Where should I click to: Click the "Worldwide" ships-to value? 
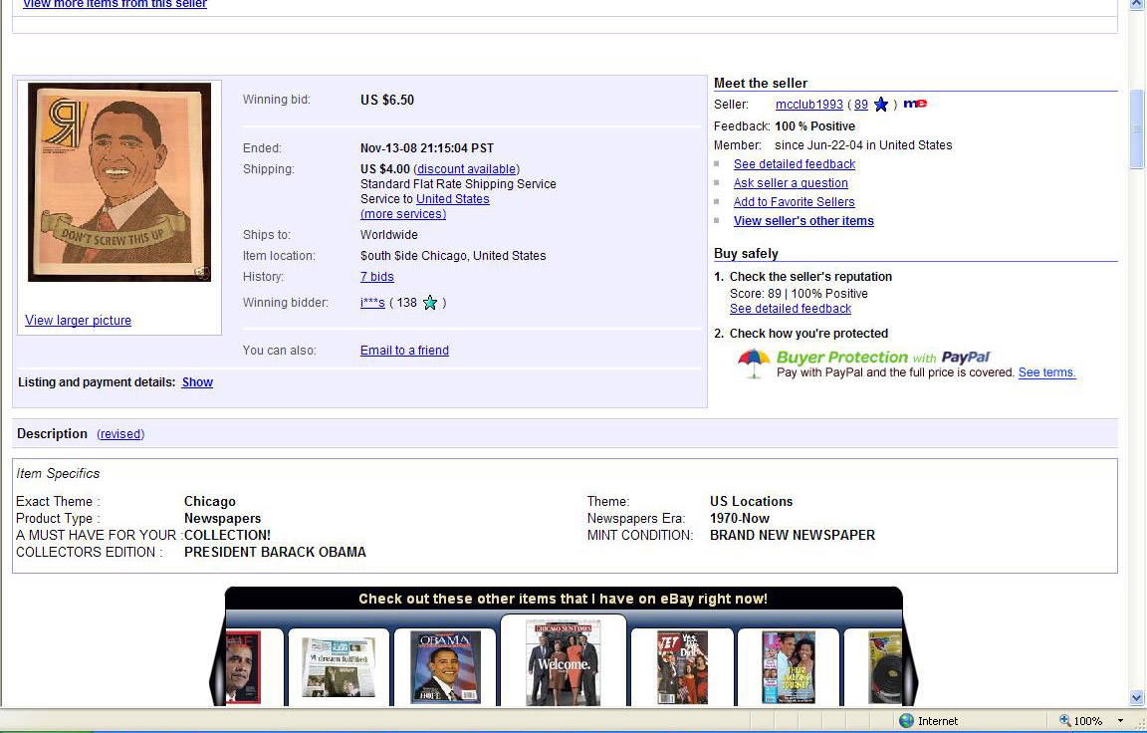(389, 235)
